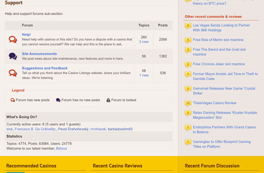Open Pavel Drahoňovský's profile
Image resolution: width=264 pixels, height=173 pixels.
pyautogui.click(x=73, y=129)
